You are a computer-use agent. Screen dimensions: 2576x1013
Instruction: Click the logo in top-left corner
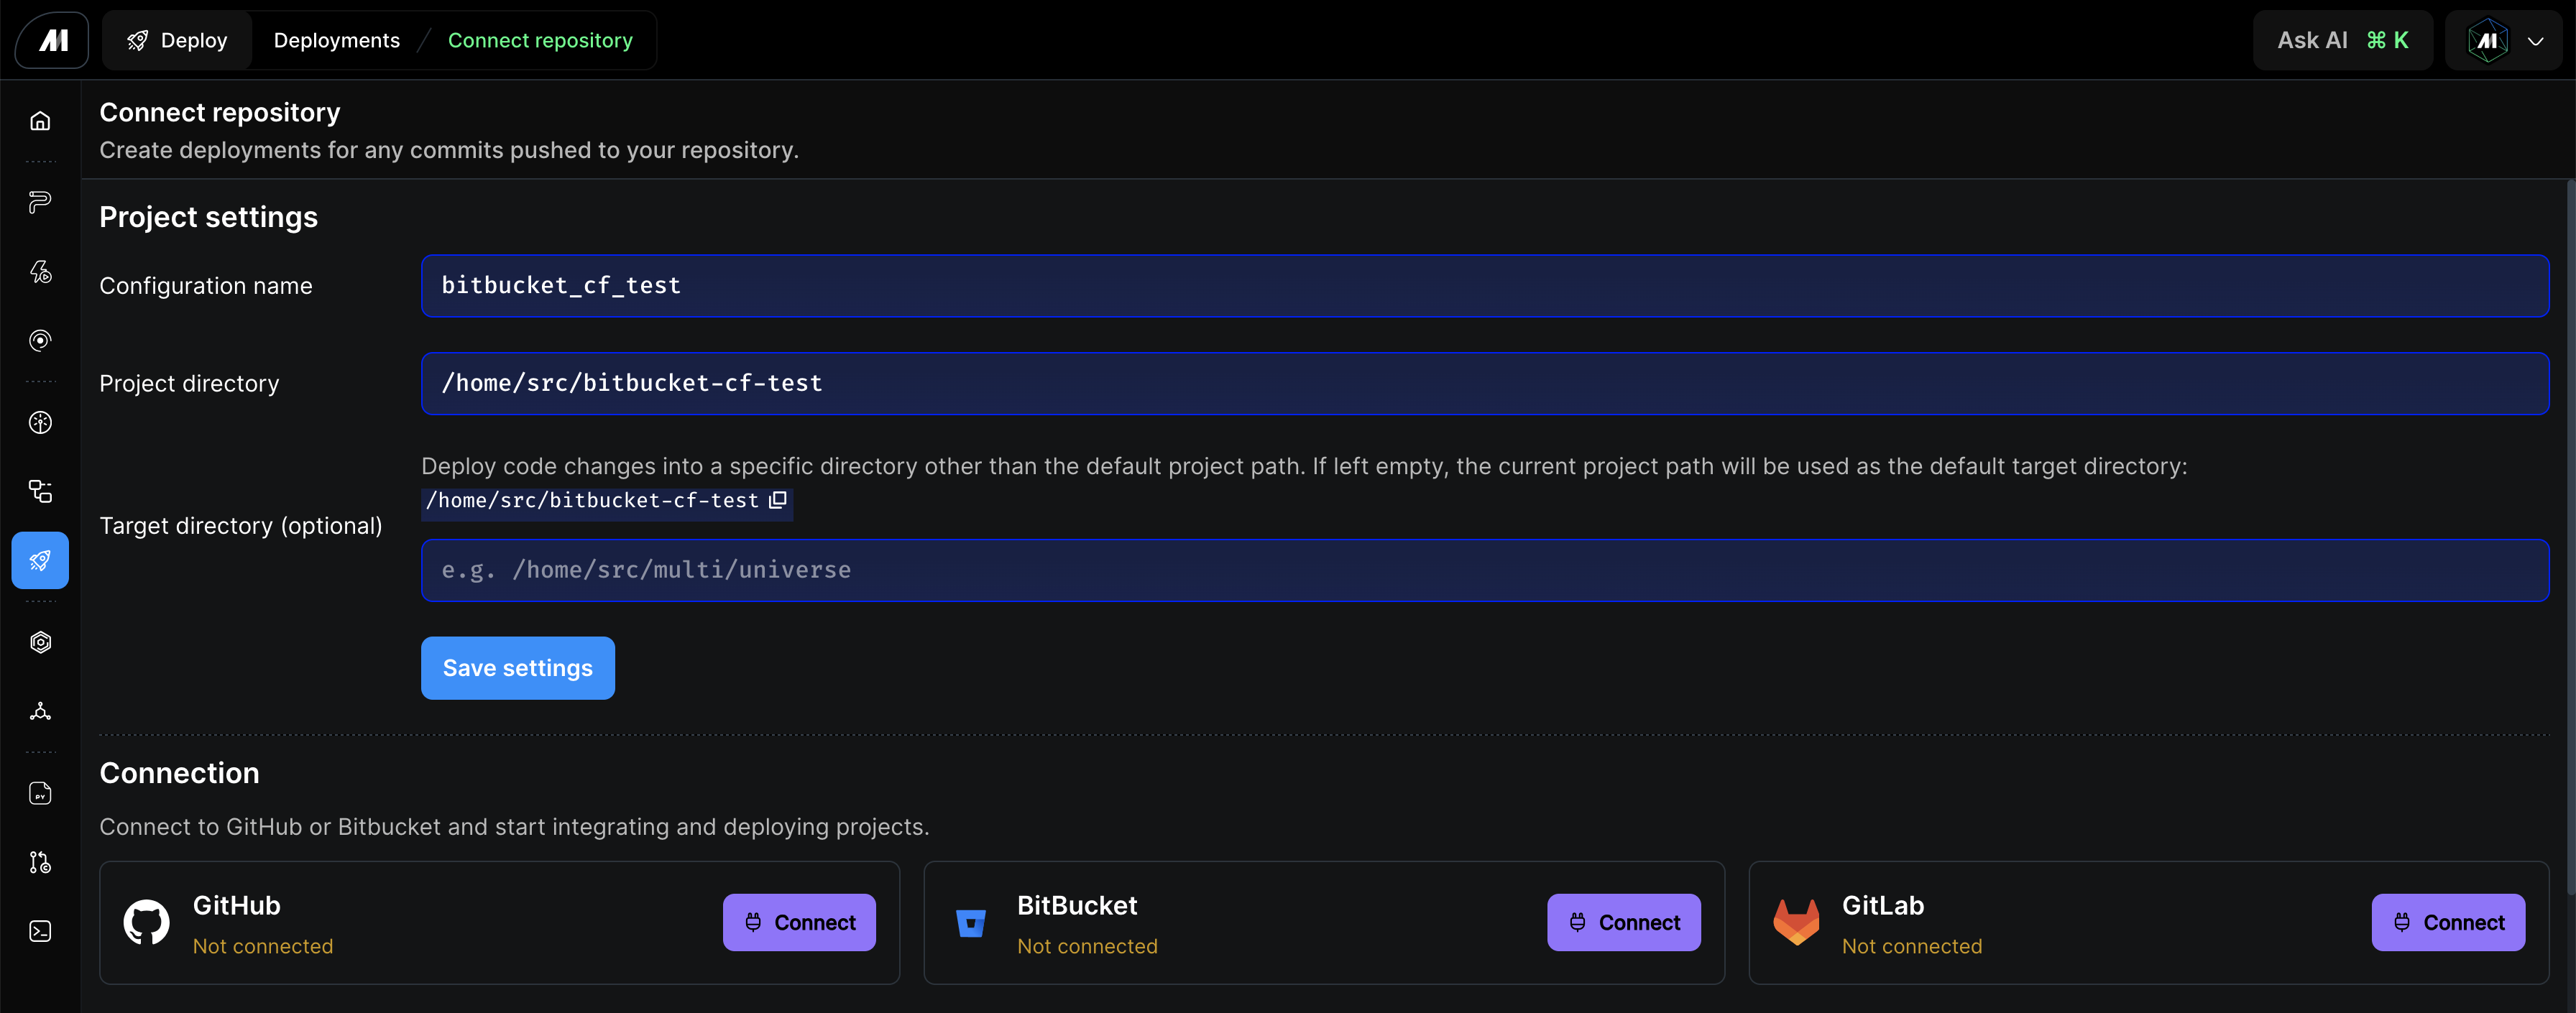coord(52,40)
